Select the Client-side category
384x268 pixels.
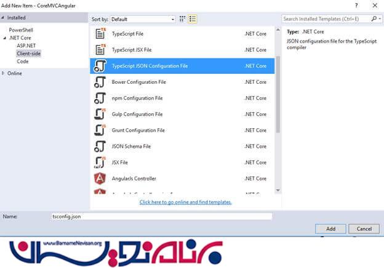point(29,54)
